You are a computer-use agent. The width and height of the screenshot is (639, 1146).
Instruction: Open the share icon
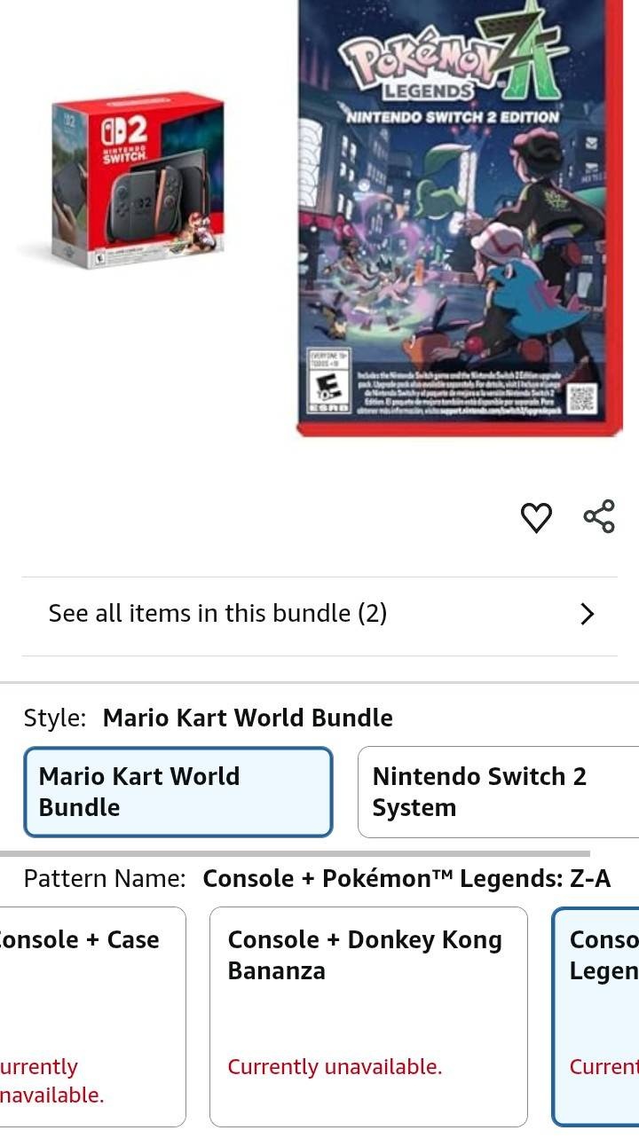(x=599, y=516)
